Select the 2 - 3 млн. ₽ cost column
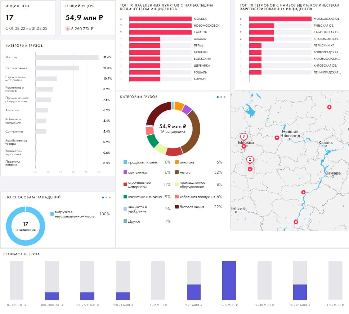This screenshot has height=314, width=349. (x=194, y=292)
